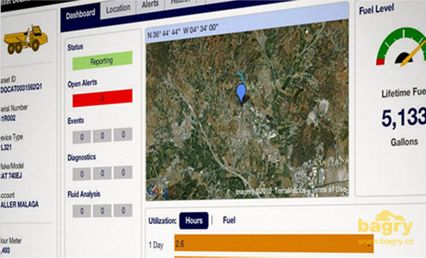The width and height of the screenshot is (426, 258).
Task: Click the Fluid Analysis heading
Action: tap(84, 194)
